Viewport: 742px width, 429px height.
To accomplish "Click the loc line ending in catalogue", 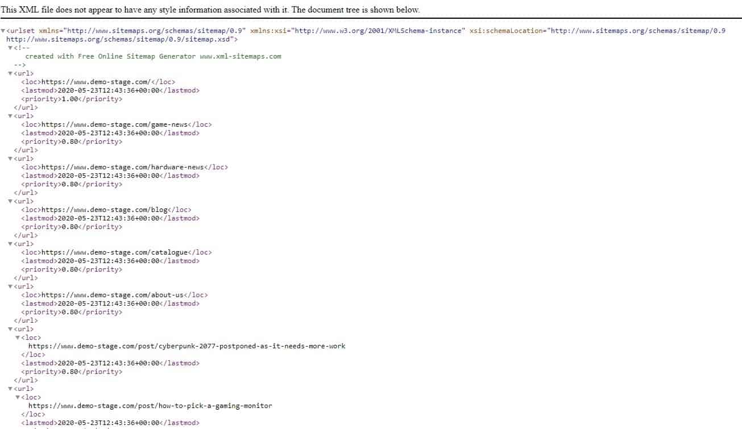I will [x=117, y=252].
